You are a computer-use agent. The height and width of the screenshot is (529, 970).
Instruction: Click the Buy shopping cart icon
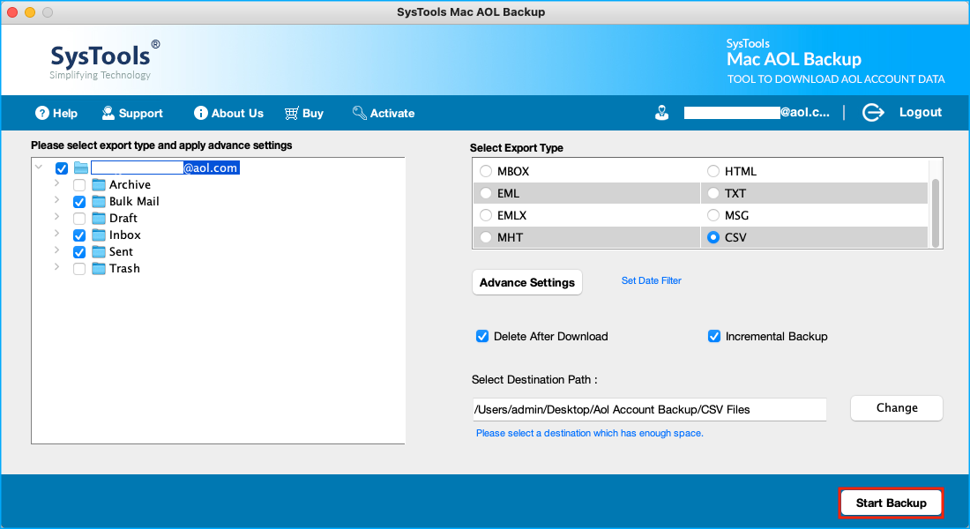tap(291, 113)
